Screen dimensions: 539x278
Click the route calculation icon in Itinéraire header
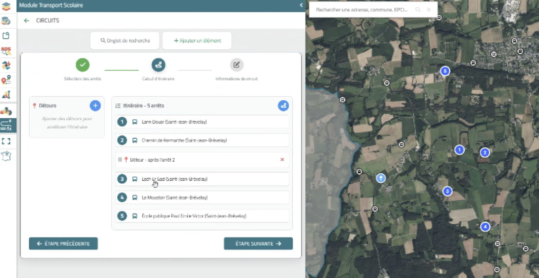tap(283, 105)
